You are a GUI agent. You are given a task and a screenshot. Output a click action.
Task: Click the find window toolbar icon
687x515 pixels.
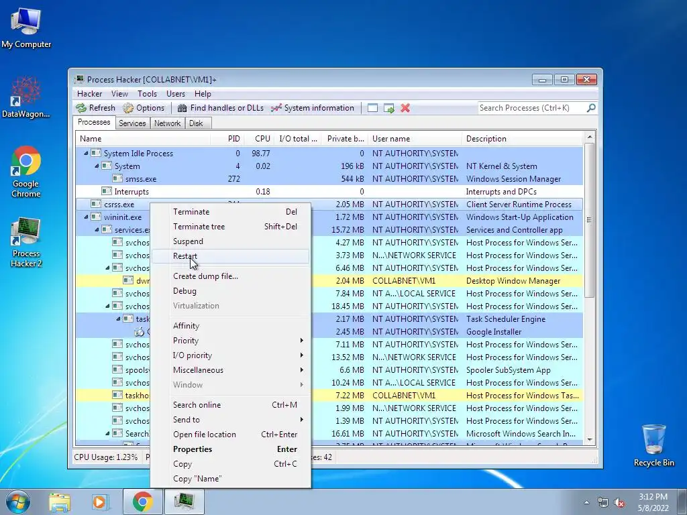pos(372,108)
